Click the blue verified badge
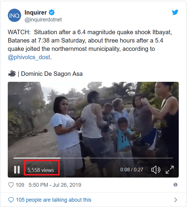The width and height of the screenshot is (188, 207). coord(52,12)
